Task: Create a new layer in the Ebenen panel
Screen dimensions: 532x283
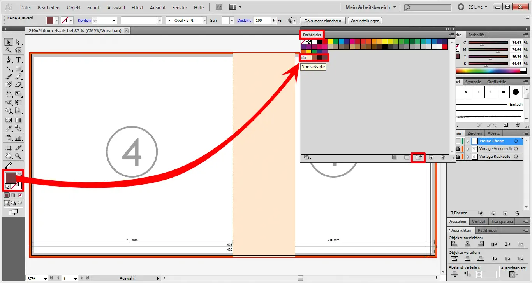Action: 505,213
